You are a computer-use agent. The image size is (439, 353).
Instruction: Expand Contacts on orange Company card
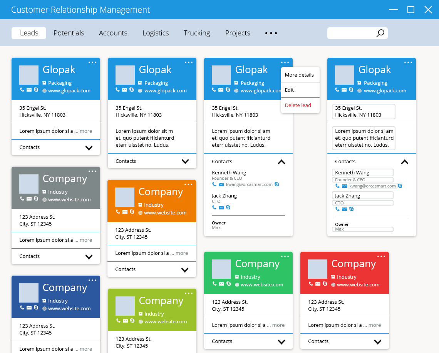coord(185,270)
